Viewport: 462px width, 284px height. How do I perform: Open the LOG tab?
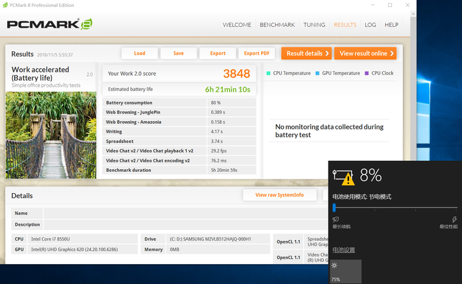[x=370, y=25]
